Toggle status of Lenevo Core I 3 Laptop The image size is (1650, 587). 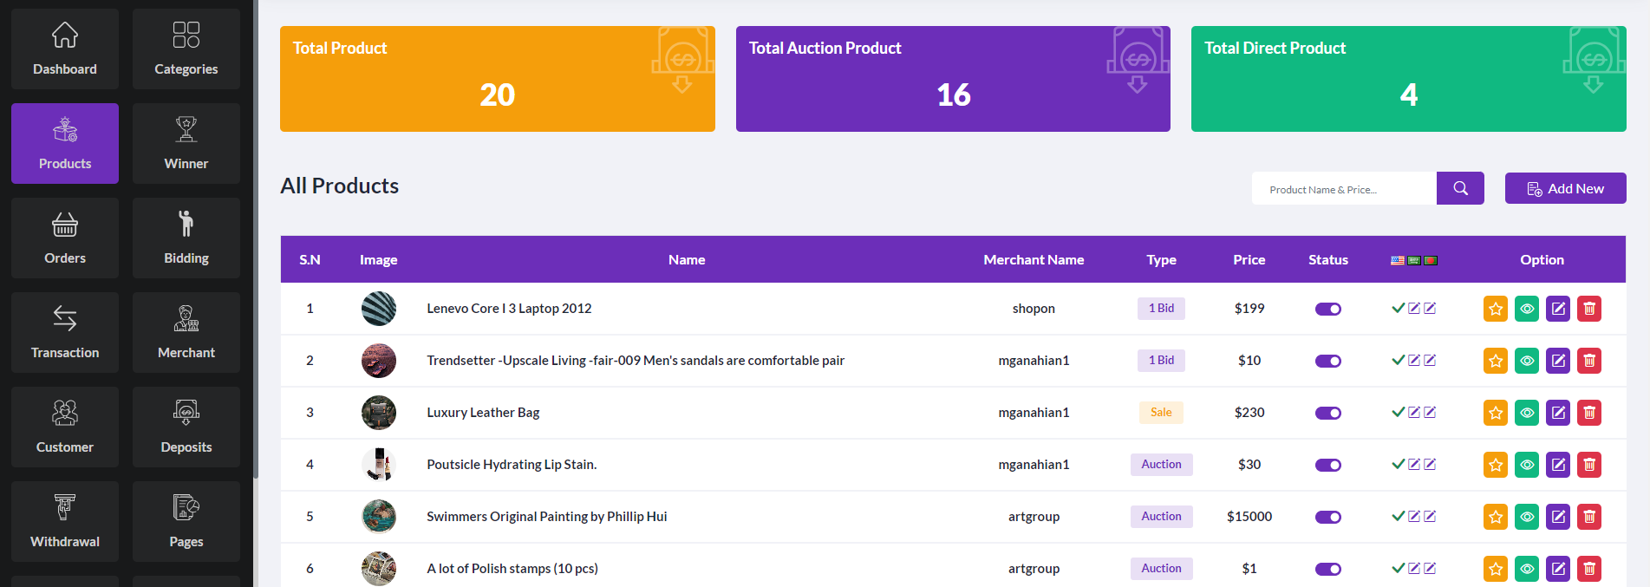[1328, 309]
